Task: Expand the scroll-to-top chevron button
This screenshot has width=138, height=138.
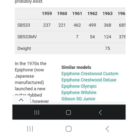Action: click(21, 100)
